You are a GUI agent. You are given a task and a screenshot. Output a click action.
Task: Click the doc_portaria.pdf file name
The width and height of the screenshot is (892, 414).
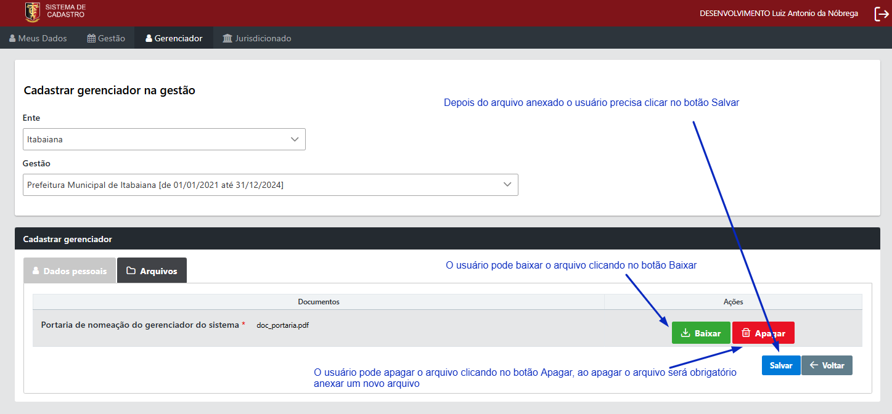pos(282,325)
